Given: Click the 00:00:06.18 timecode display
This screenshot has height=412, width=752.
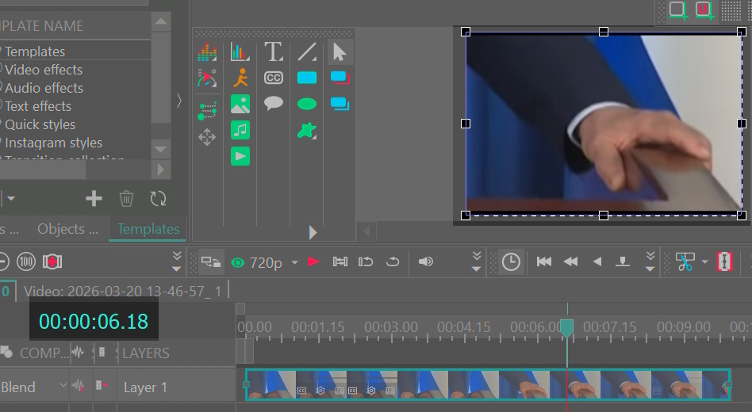Looking at the screenshot, I should click(94, 321).
